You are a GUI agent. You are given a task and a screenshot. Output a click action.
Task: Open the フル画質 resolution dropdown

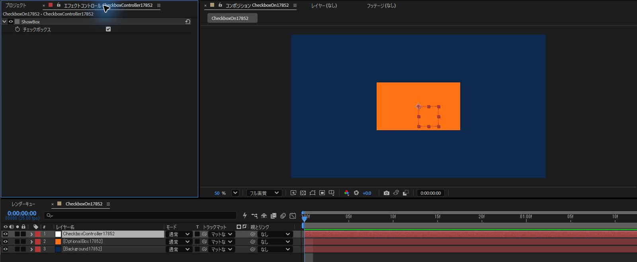(x=264, y=193)
